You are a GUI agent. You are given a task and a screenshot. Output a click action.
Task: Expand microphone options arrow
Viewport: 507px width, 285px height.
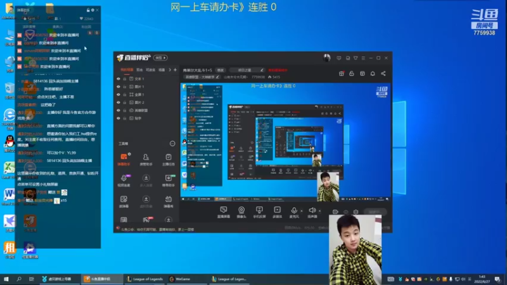click(302, 211)
